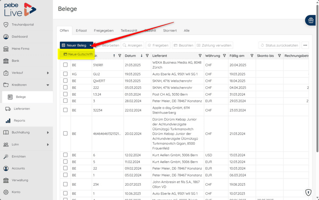Screen dimensions: 319x200
Task: Expand the Verkauf submenu arrow
Action: [x=48, y=73]
